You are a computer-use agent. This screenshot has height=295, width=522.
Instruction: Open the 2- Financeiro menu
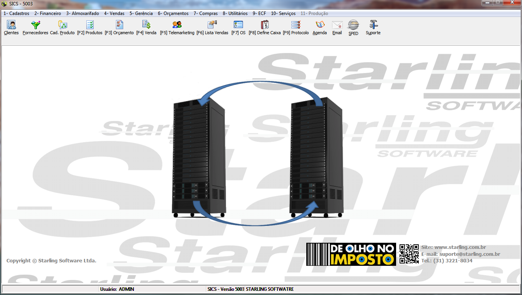point(48,13)
